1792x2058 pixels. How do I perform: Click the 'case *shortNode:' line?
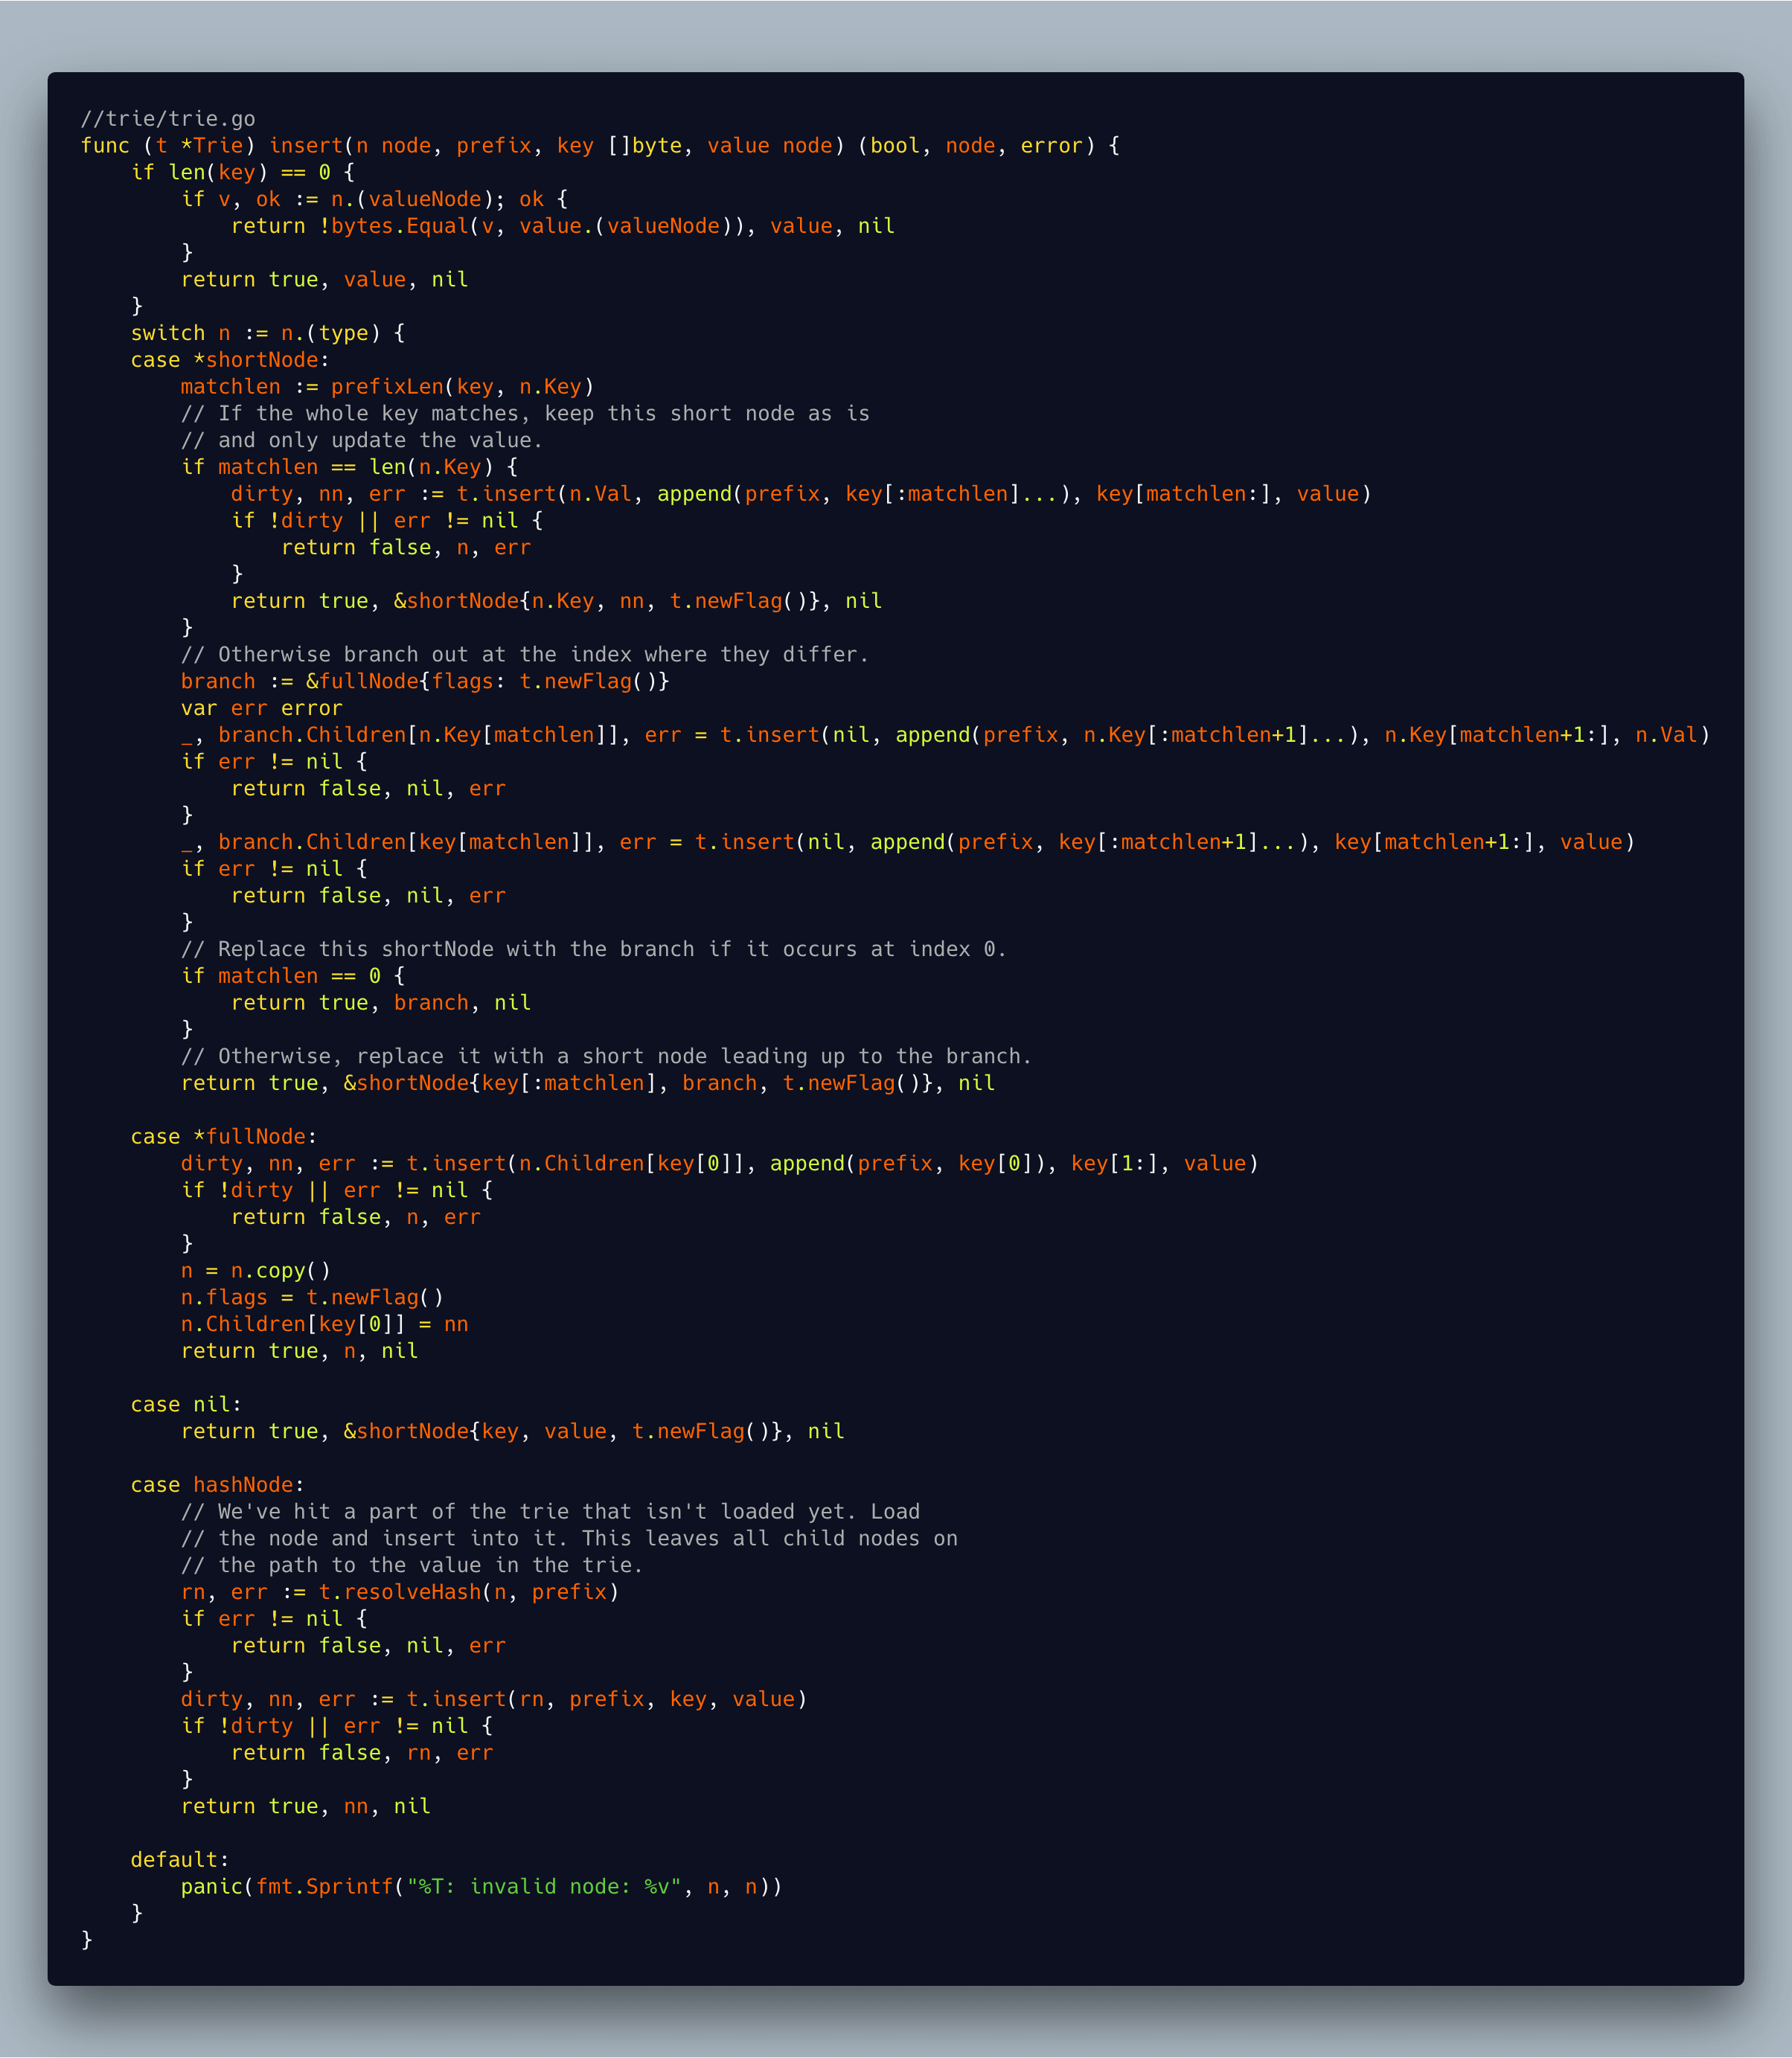click(x=230, y=360)
